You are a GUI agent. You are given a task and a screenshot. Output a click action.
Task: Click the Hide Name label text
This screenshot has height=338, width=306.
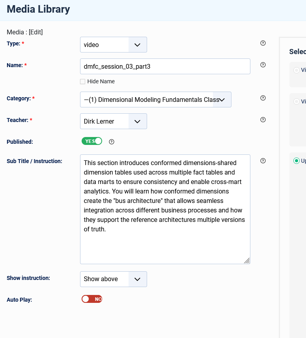(101, 81)
